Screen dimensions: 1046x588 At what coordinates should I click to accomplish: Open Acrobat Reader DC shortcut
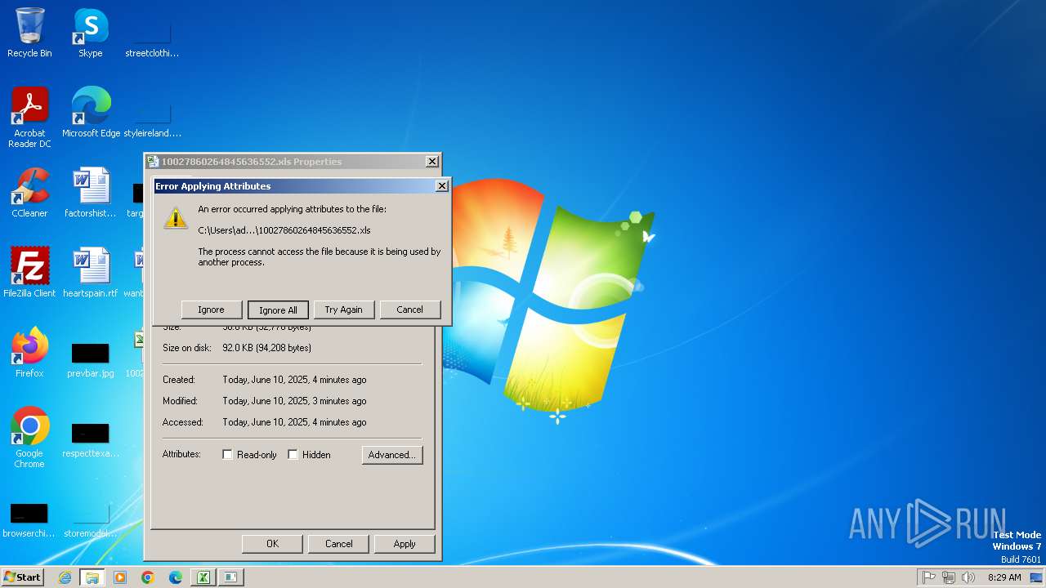tap(29, 118)
